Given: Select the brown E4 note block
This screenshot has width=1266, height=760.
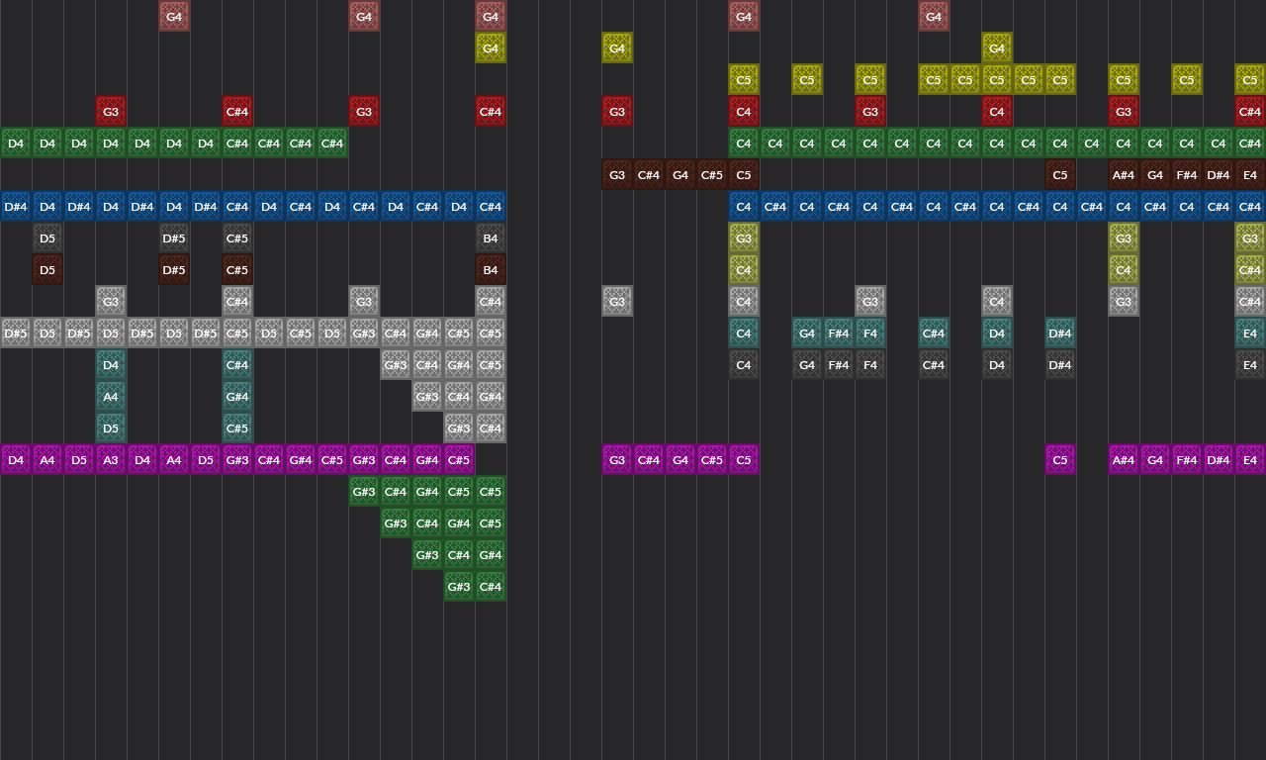Looking at the screenshot, I should point(1250,175).
